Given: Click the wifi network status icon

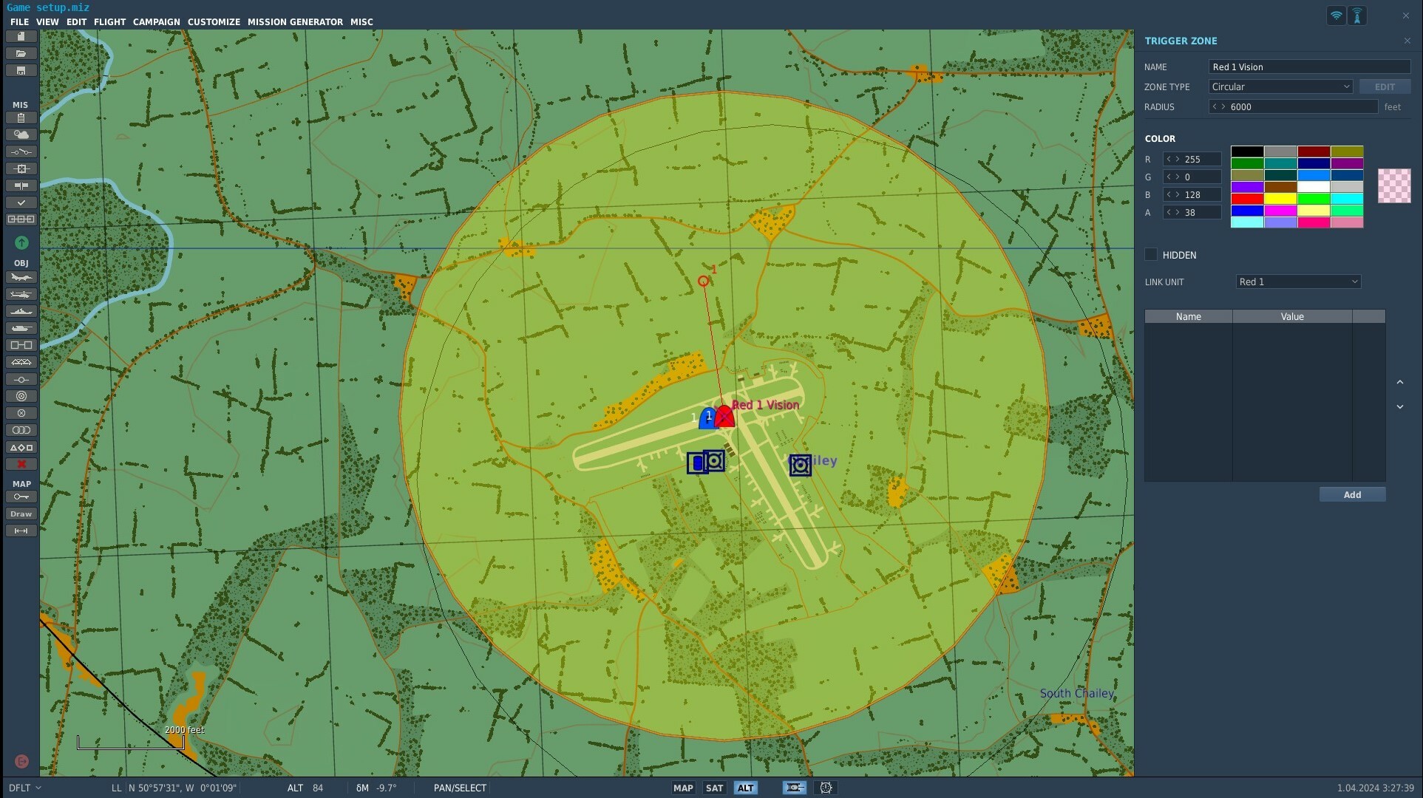Looking at the screenshot, I should 1336,16.
